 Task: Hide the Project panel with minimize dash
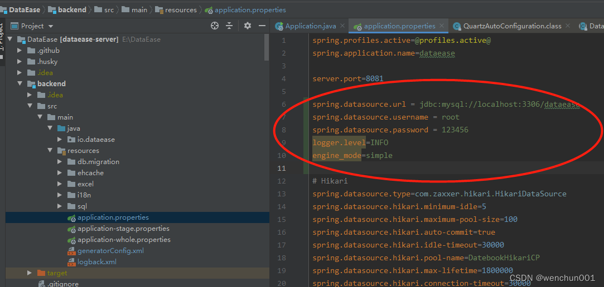[262, 26]
